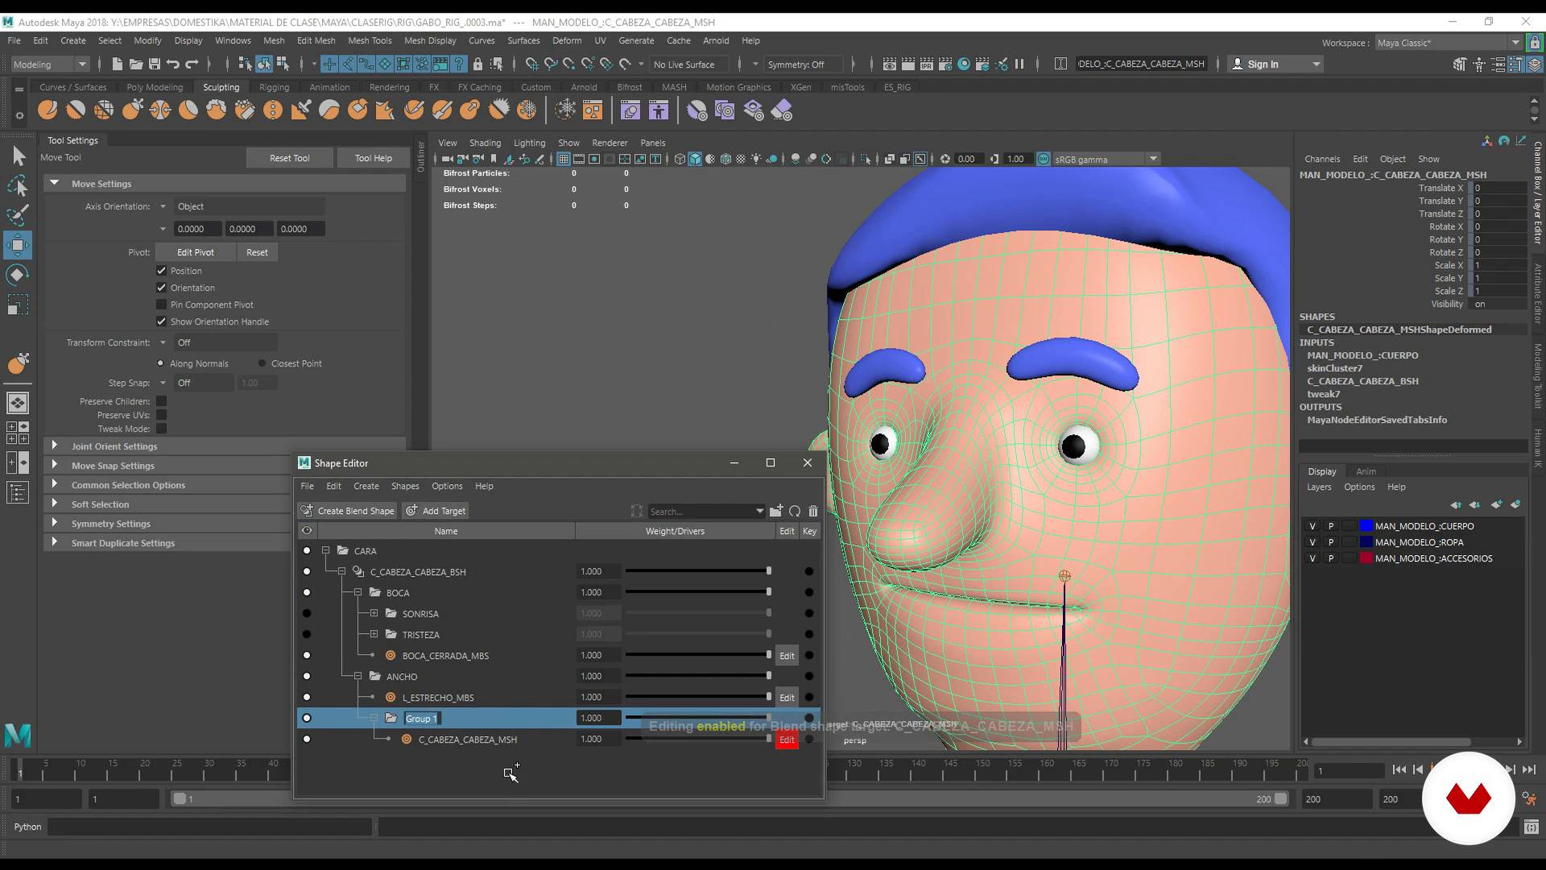Switch to the Rigging shelf tab
Screen dimensions: 1546x870
tap(274, 87)
